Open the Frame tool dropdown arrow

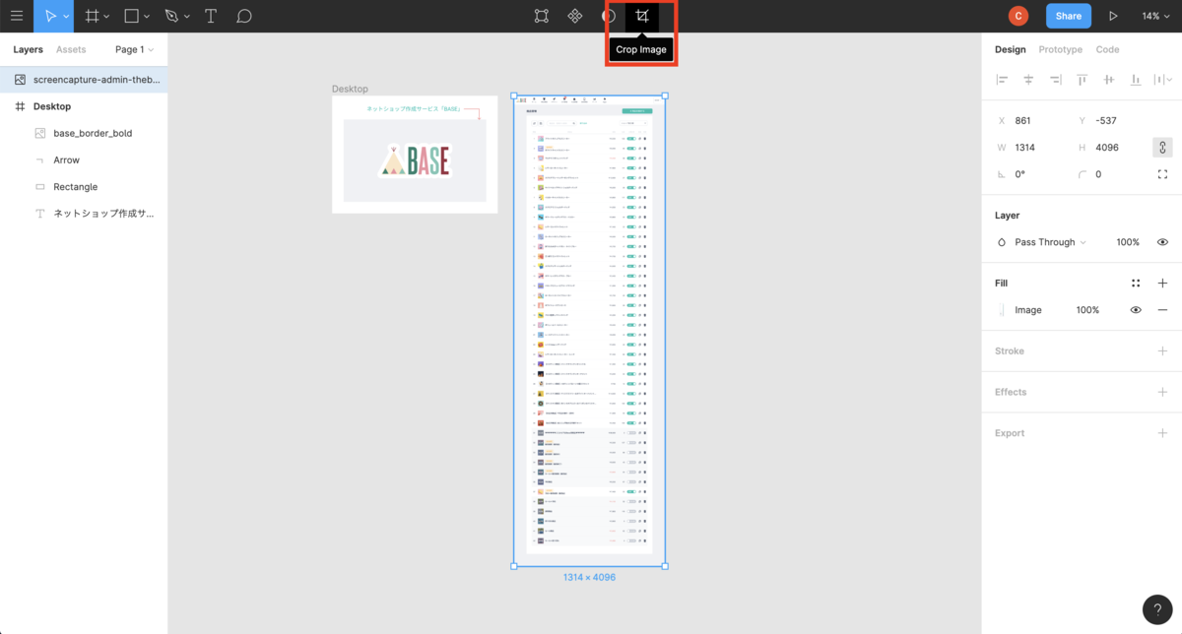106,17
